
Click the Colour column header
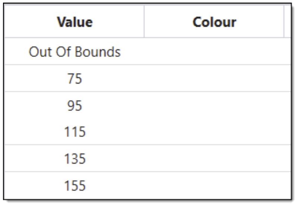tap(214, 22)
